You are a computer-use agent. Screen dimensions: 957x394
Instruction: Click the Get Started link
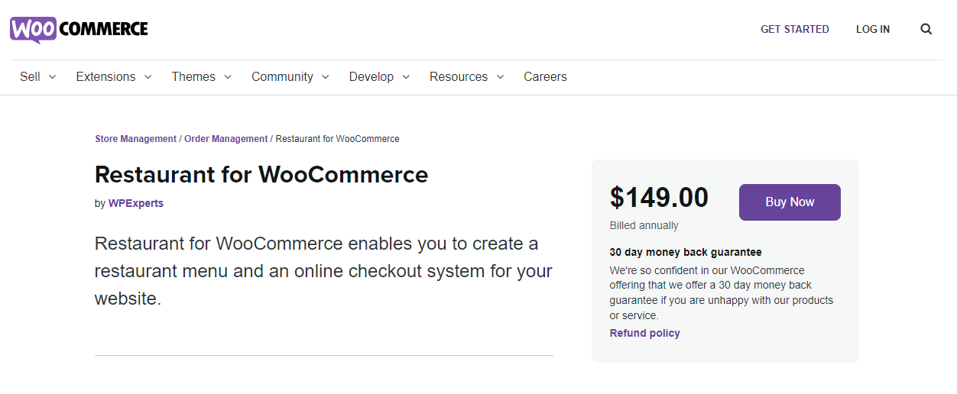(x=794, y=29)
